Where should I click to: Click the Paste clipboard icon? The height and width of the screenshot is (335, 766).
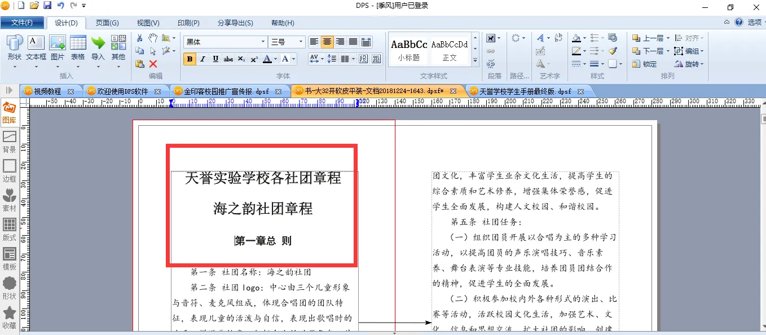[139, 64]
